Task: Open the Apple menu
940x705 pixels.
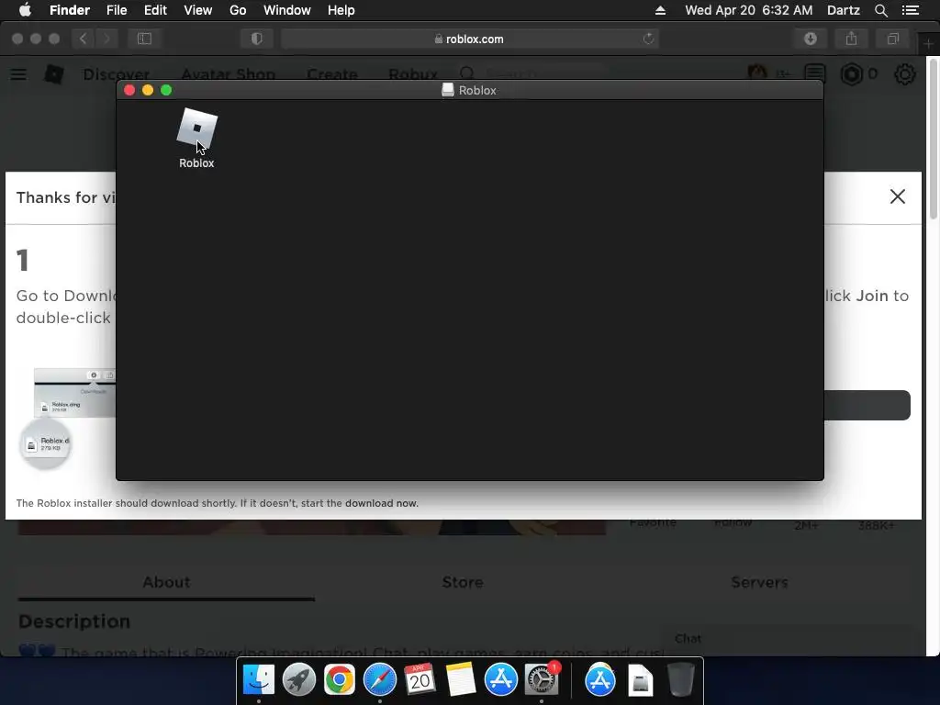Action: (25, 10)
